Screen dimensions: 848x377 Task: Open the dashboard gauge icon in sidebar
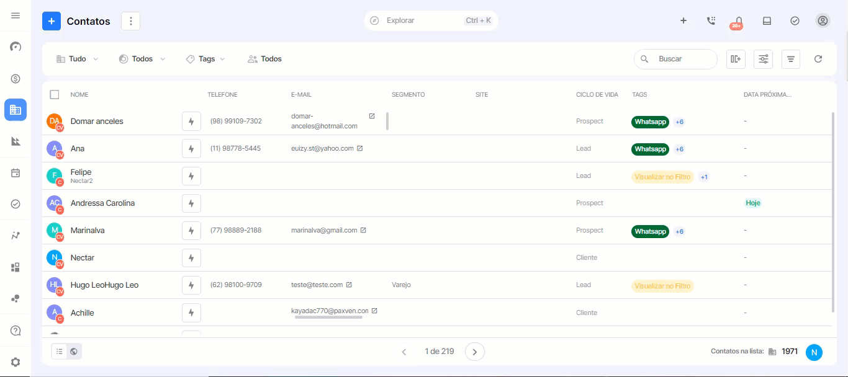[x=16, y=47]
